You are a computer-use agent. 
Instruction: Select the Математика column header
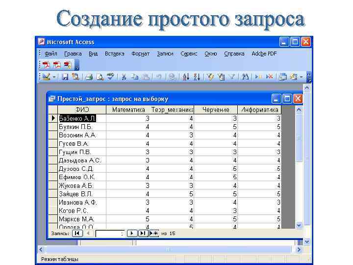pos(128,110)
